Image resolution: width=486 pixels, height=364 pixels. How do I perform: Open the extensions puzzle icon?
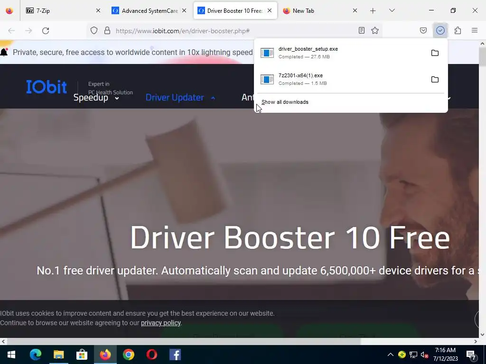click(458, 30)
